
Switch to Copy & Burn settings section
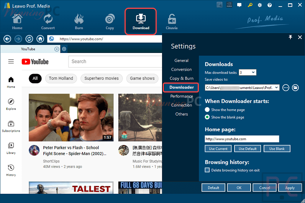(181, 78)
